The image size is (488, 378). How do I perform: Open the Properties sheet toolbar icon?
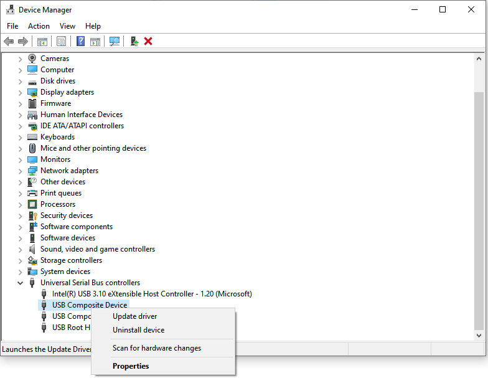point(61,41)
